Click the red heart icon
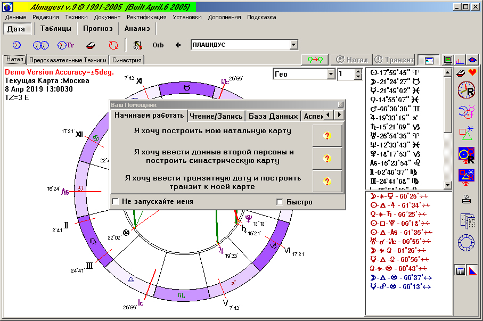 tap(472, 73)
